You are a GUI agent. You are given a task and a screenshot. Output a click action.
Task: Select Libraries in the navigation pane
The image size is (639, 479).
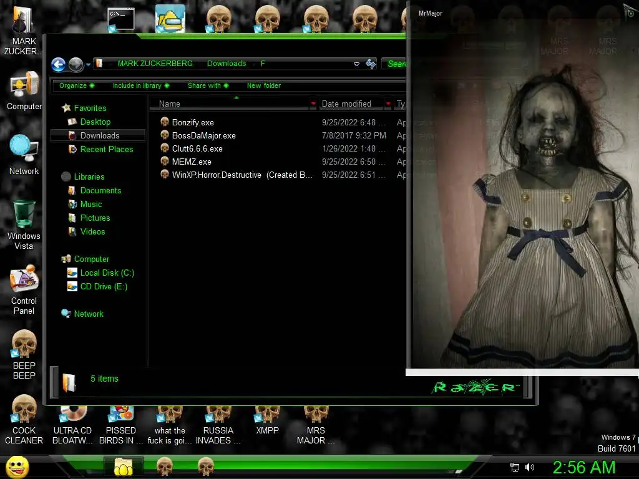(89, 177)
